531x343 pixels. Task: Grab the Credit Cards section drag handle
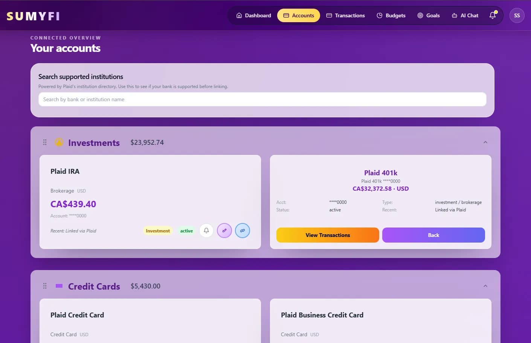coord(45,286)
